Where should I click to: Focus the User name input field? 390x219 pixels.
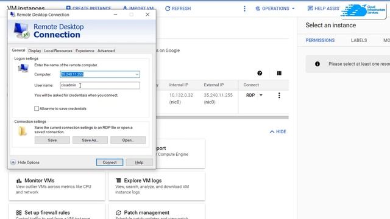pos(100,85)
